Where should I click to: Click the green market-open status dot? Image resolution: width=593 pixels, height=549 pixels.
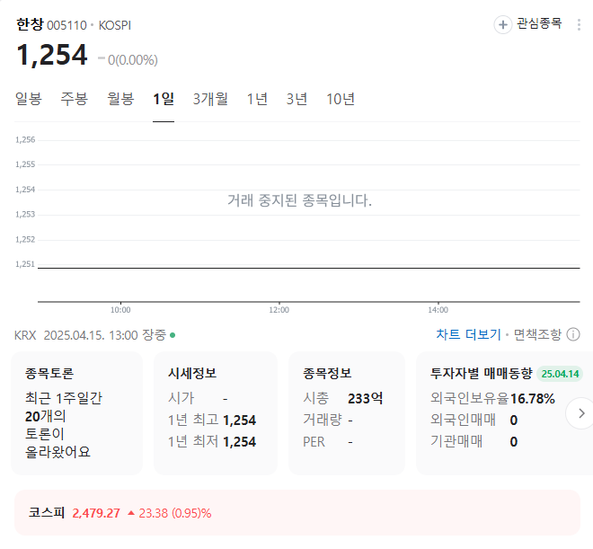click(173, 335)
